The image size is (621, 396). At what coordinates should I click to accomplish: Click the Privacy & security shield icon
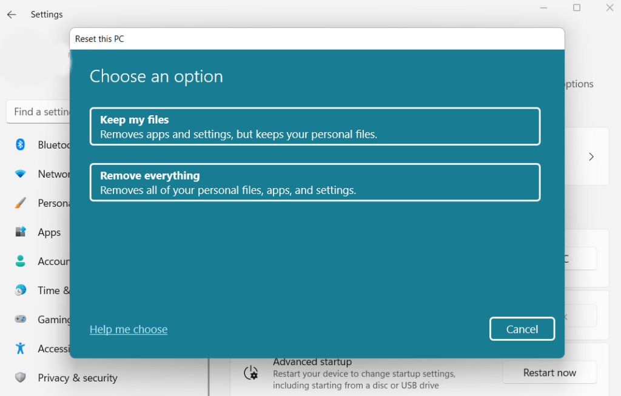tap(19, 377)
